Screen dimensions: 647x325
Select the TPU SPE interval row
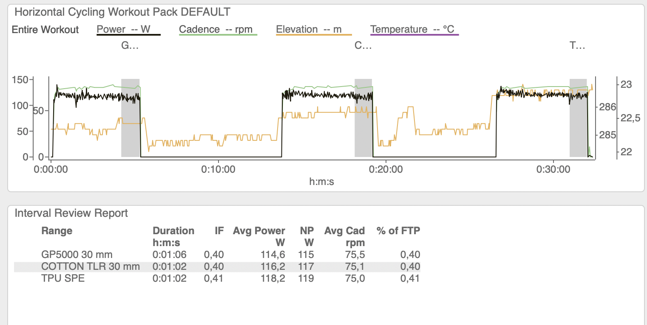217,279
